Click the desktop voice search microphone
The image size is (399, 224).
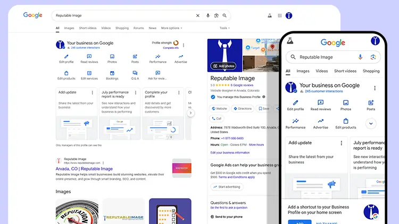[x=208, y=15]
